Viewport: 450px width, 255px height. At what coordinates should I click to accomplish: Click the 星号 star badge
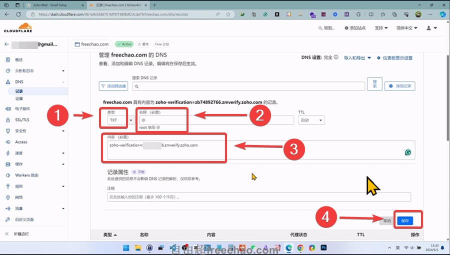click(x=143, y=44)
